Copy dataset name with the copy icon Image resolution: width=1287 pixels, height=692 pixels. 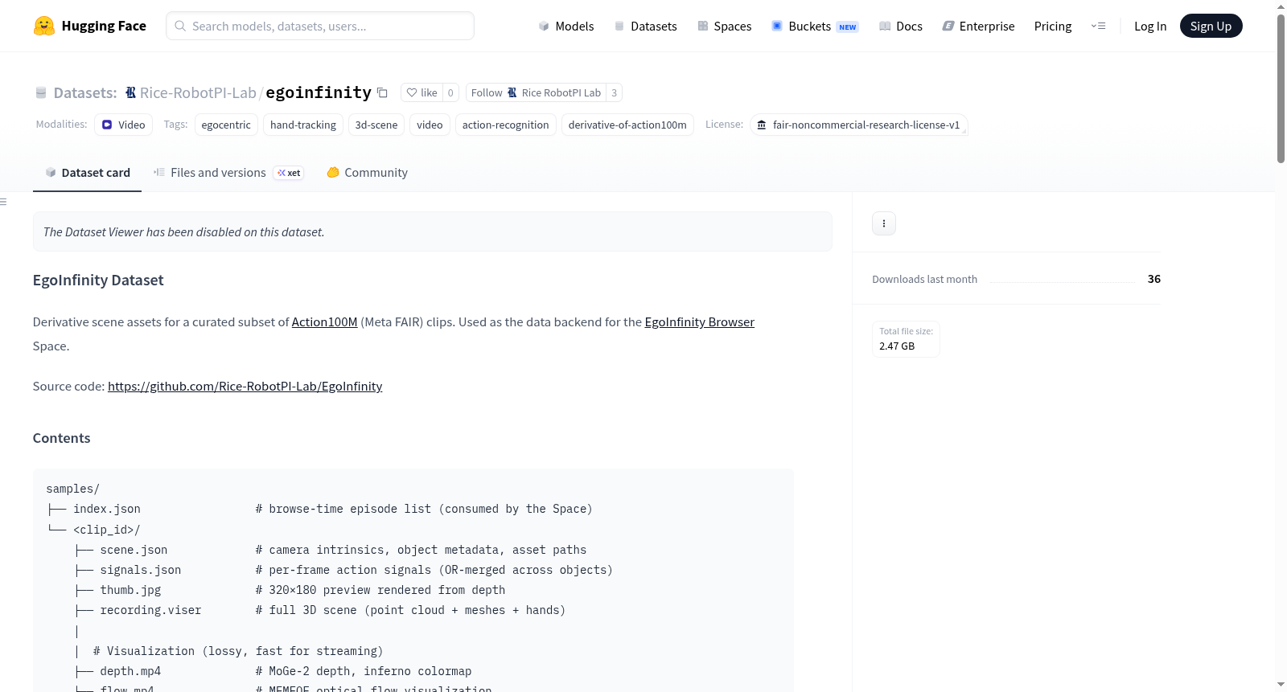(x=383, y=92)
